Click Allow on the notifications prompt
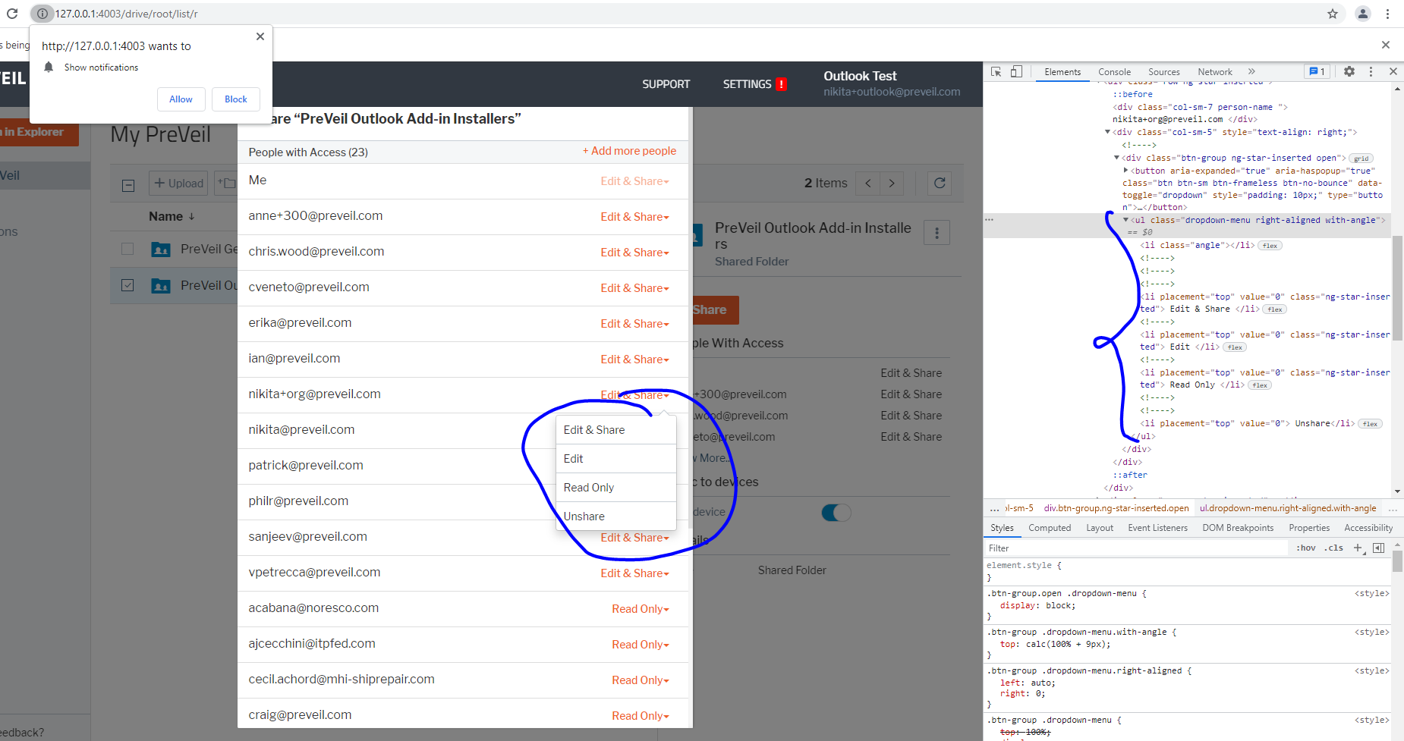The height and width of the screenshot is (741, 1404). pyautogui.click(x=181, y=99)
